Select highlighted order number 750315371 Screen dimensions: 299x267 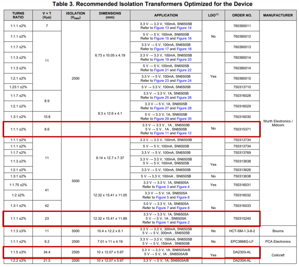[x=242, y=129]
